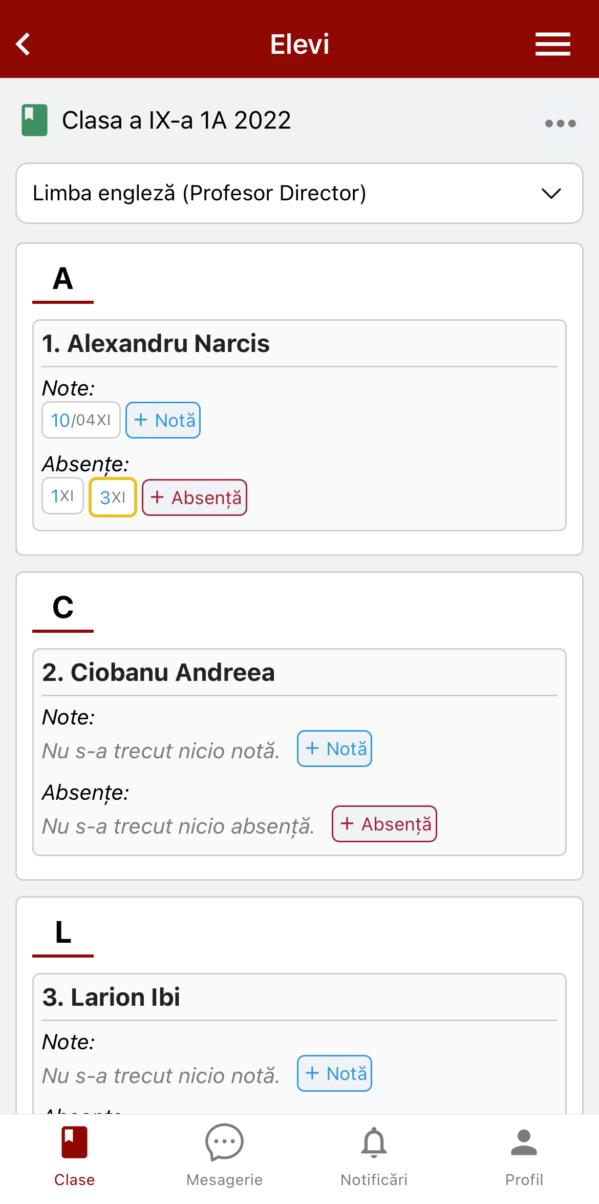Open the Mesagerie chat bubble icon
Image resolution: width=599 pixels, height=1204 pixels.
click(224, 1142)
